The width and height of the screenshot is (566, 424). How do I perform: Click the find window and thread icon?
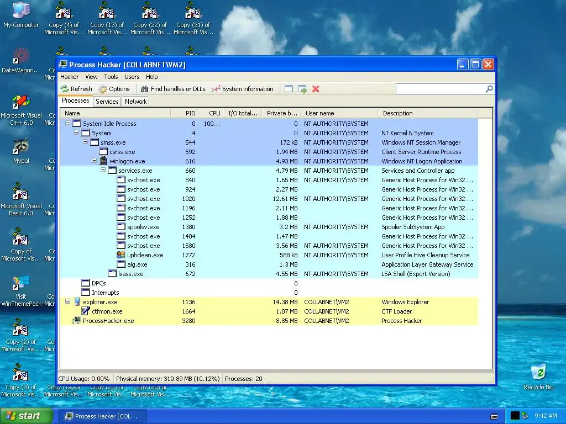(302, 89)
